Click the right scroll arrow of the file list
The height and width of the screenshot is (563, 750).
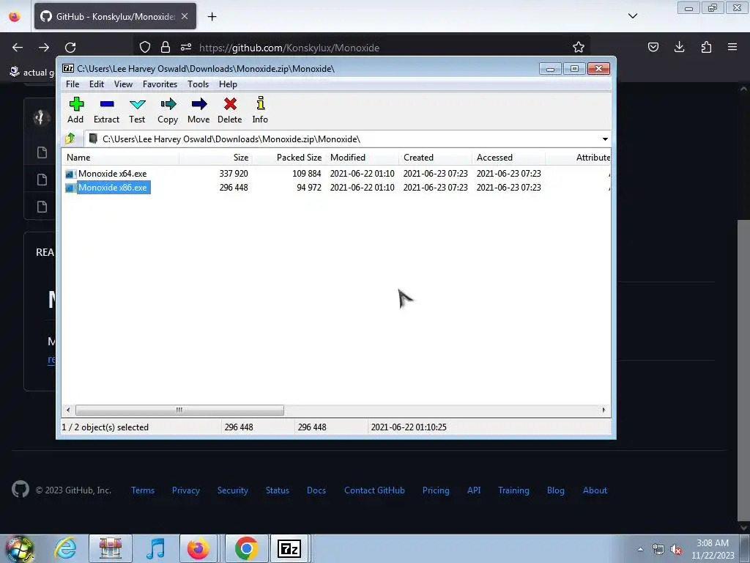tap(604, 411)
